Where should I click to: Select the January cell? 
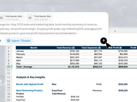(20, 51)
